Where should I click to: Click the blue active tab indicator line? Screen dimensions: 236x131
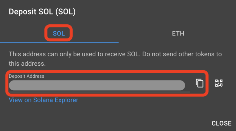pyautogui.click(x=59, y=43)
